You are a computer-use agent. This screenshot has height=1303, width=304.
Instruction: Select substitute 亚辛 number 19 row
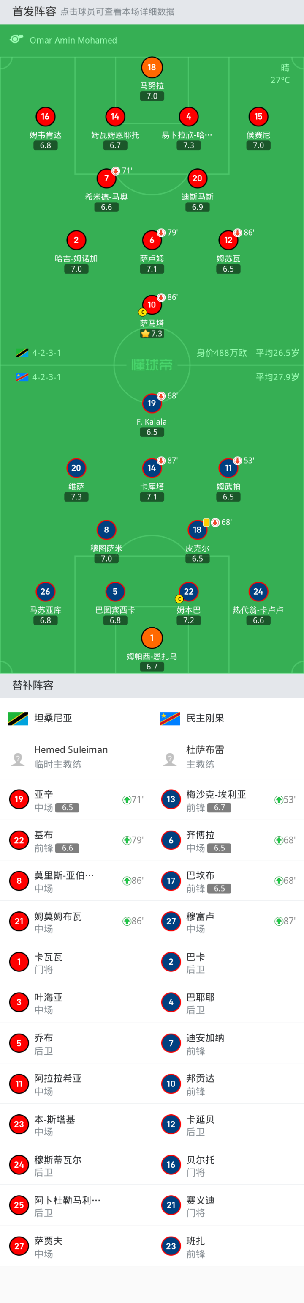point(76,800)
